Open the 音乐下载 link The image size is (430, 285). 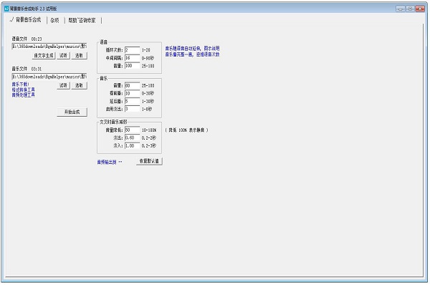20,84
